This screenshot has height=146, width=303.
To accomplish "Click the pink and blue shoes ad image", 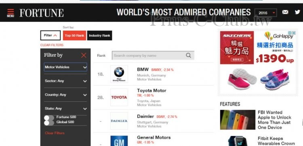I will click(x=259, y=79).
